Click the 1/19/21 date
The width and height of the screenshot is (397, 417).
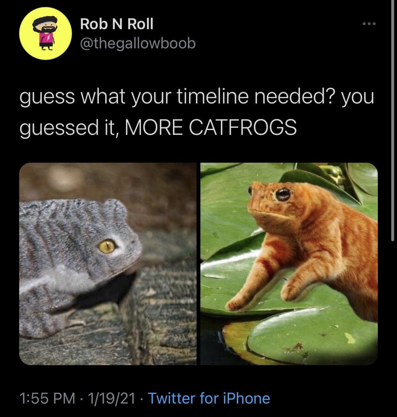coord(112,398)
